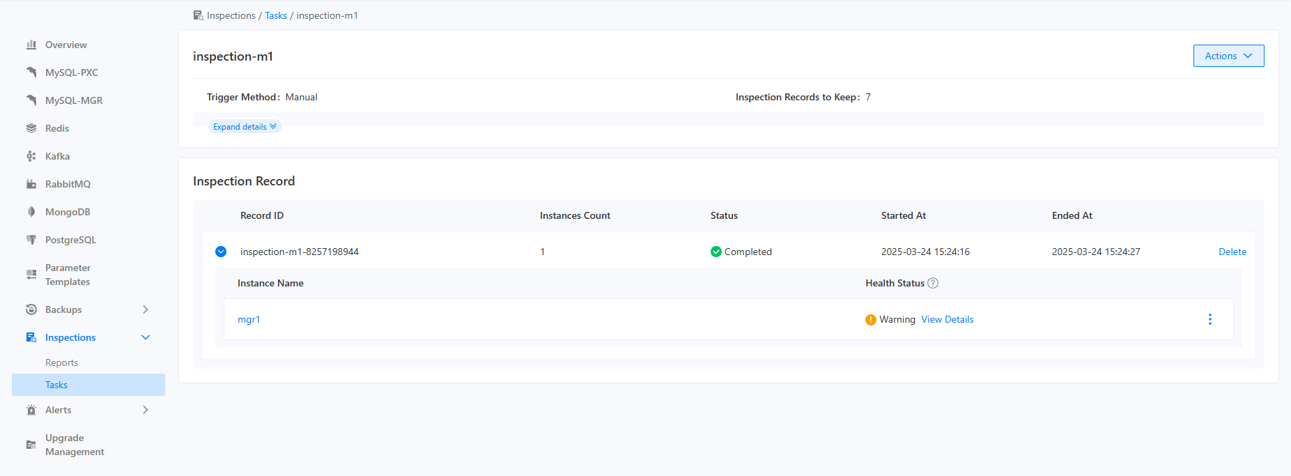Collapse the inspection-m1-8257198944 record row
This screenshot has width=1291, height=476.
click(x=221, y=252)
